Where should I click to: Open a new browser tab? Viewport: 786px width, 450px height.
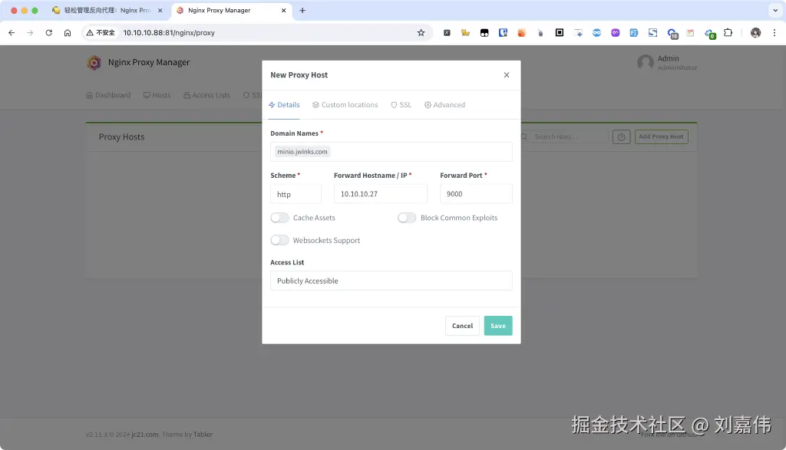[x=302, y=11]
